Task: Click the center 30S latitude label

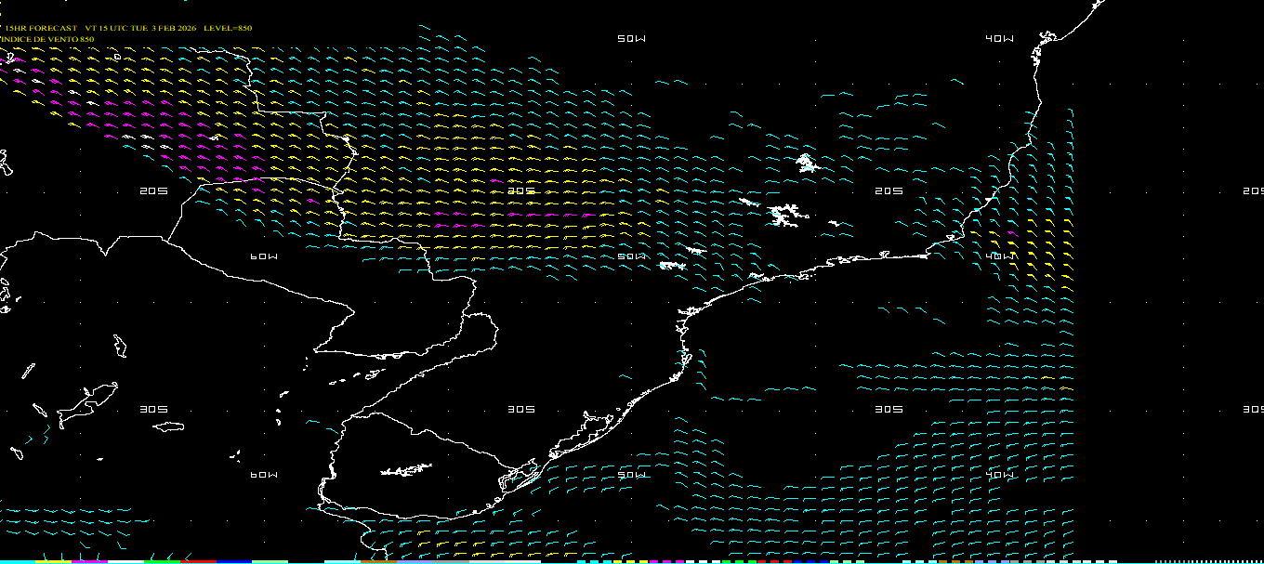Action: pyautogui.click(x=521, y=410)
